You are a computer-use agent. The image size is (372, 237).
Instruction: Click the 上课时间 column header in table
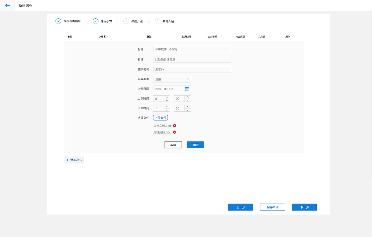(186, 37)
